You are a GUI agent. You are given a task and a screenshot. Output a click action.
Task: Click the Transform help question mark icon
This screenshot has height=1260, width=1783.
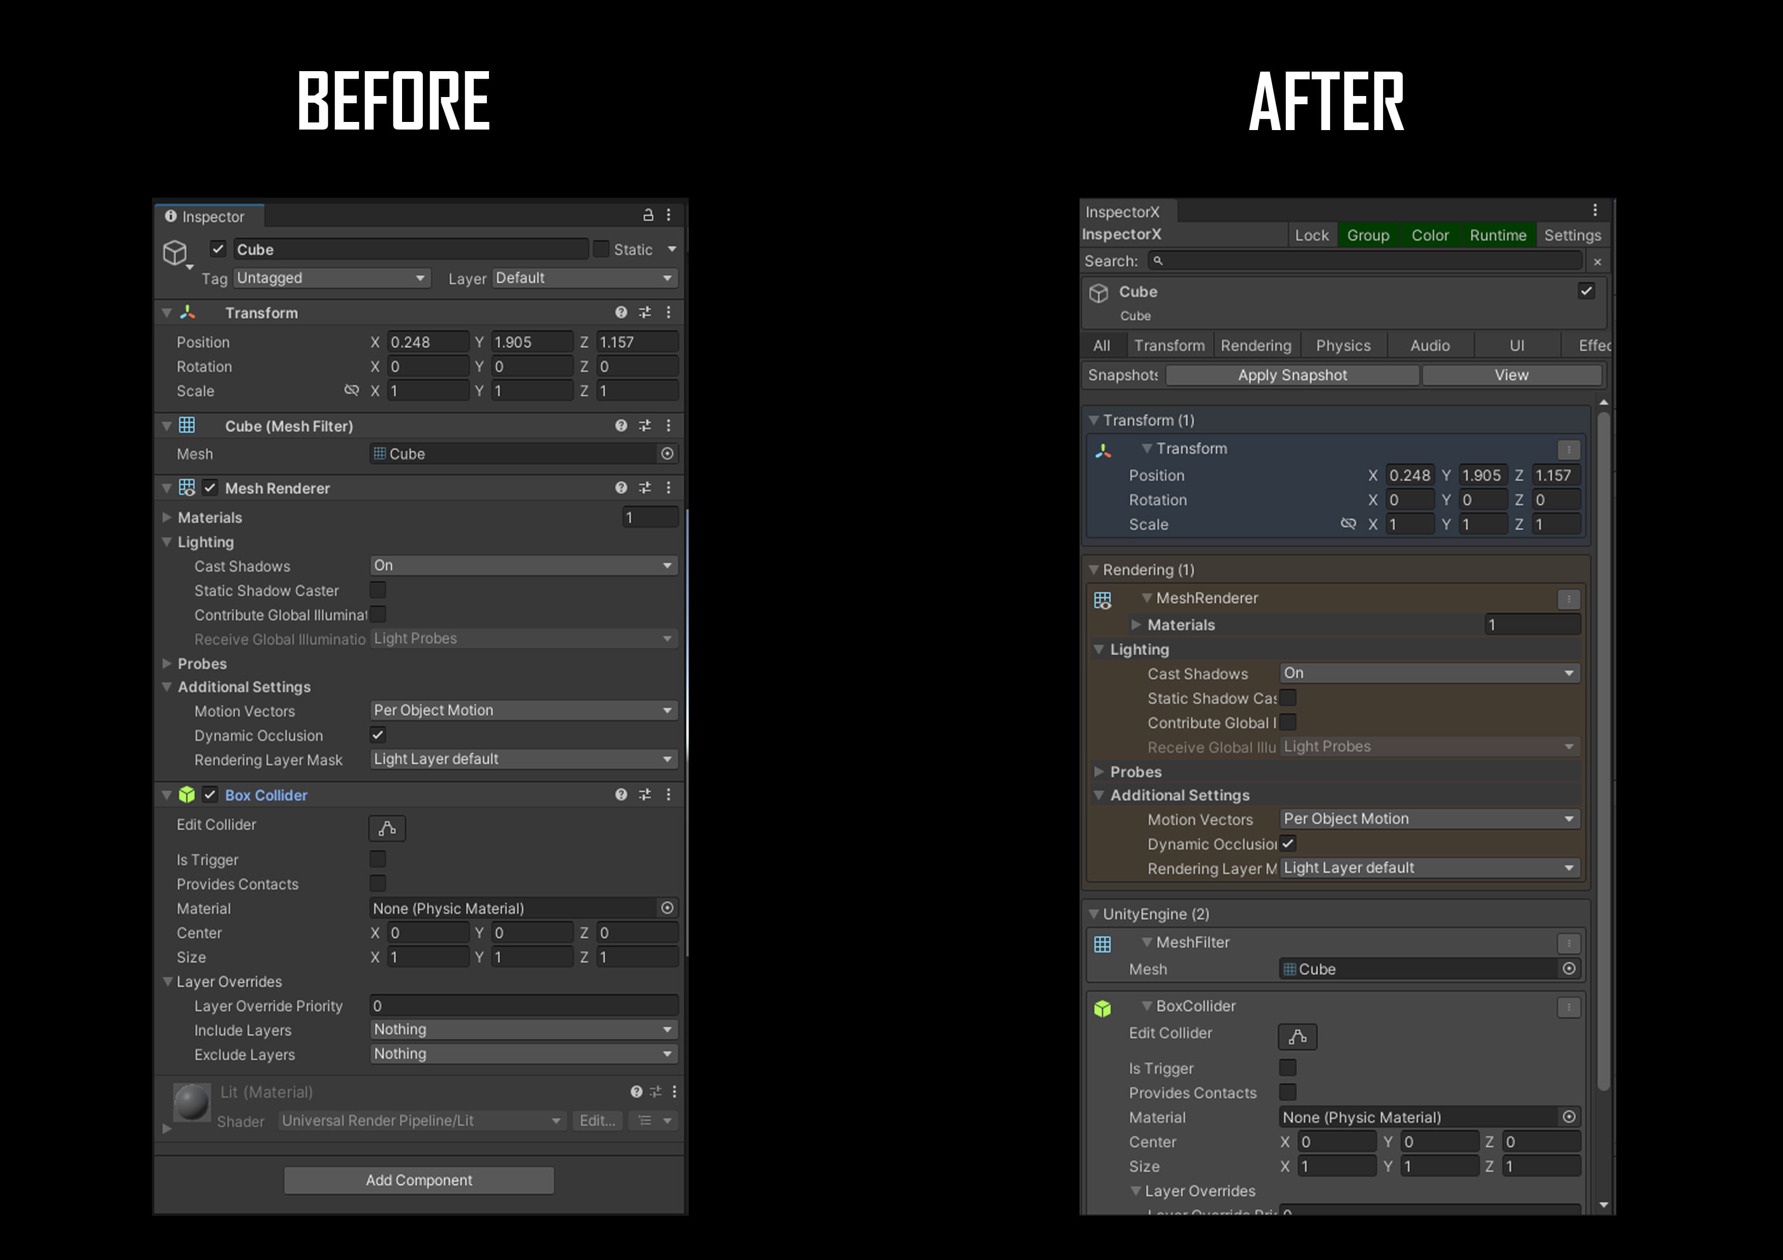pos(620,312)
